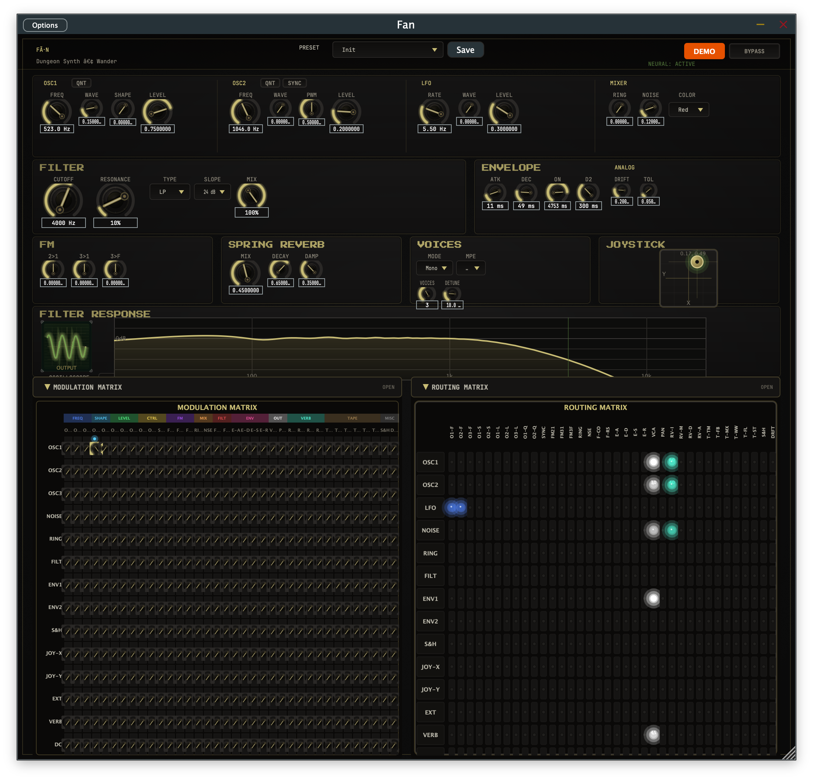
Task: Open the Options menu
Action: [45, 25]
